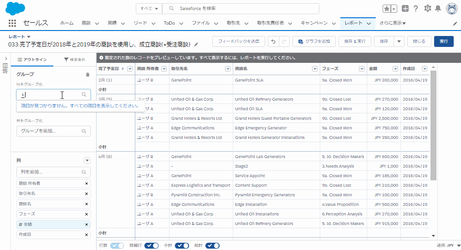The height and width of the screenshot is (250, 461).
Task: Click the 閉じる button
Action: click(419, 41)
